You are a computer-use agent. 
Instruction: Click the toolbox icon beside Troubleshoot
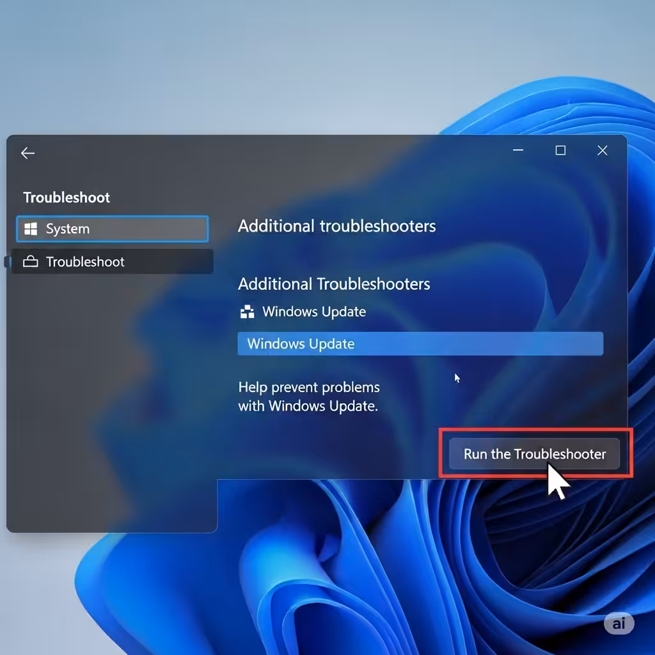(31, 262)
